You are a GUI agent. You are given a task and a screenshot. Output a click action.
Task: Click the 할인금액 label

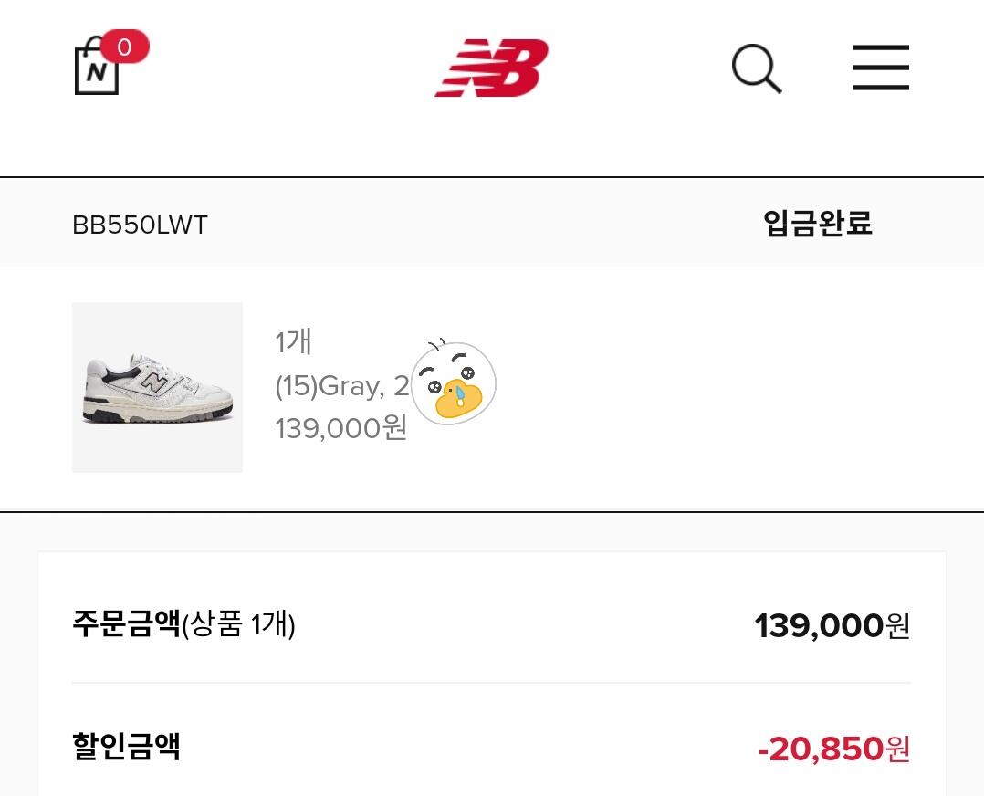point(126,746)
